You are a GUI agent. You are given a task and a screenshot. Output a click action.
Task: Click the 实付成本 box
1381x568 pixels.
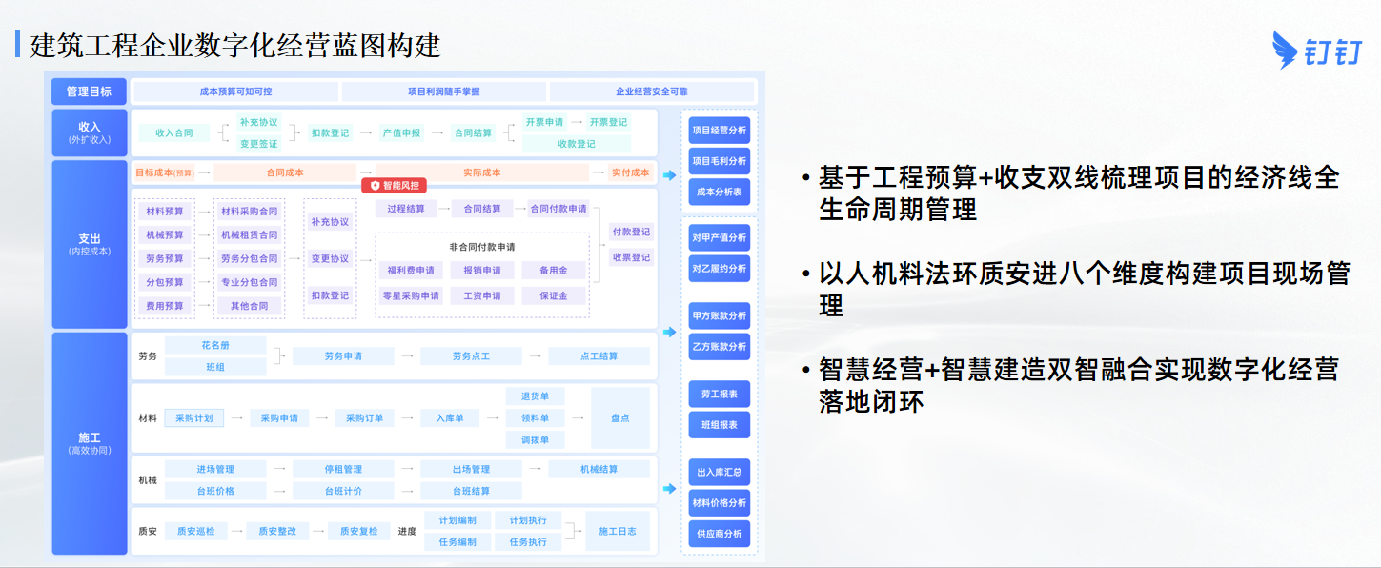pos(631,172)
